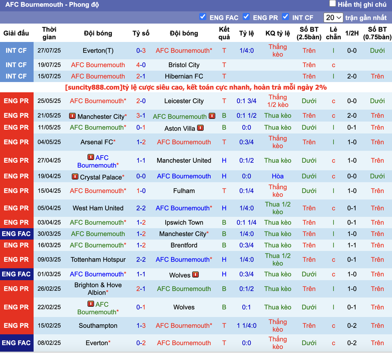Click the "1/2H" column header
392x353 pixels.
352,33
